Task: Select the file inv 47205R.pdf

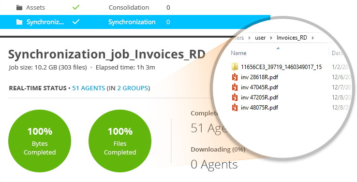Action: [259, 98]
